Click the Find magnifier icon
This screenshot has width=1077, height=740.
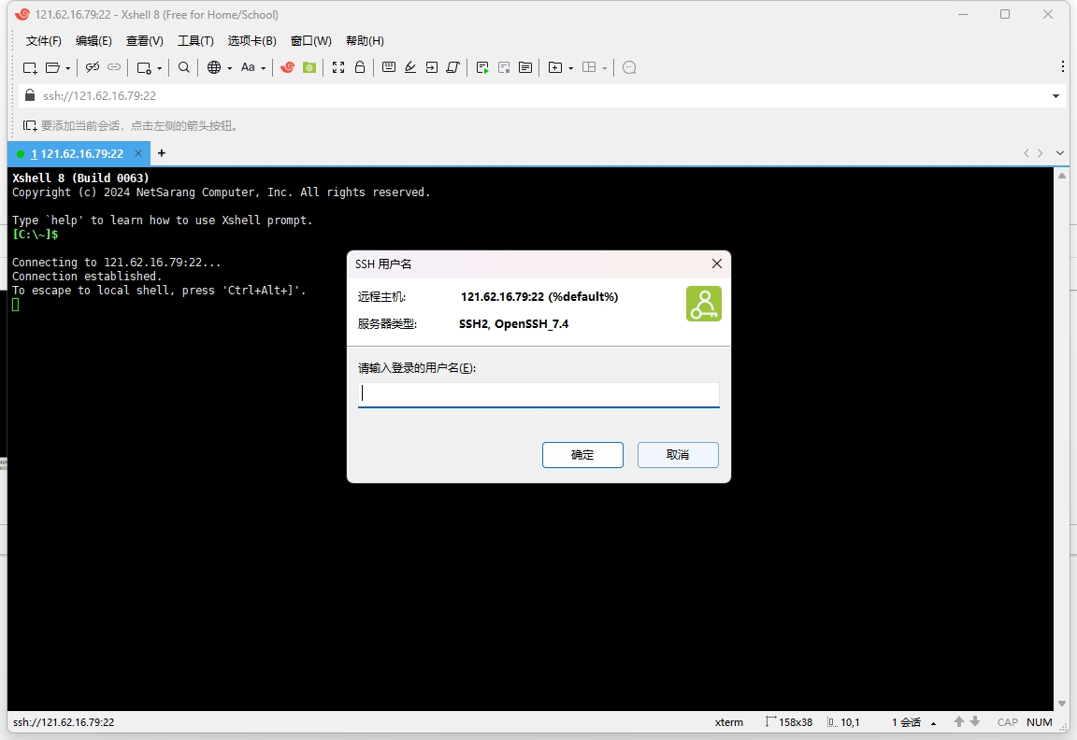point(183,67)
